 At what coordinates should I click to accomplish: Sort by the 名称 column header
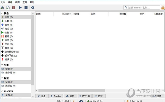[x=44, y=14]
